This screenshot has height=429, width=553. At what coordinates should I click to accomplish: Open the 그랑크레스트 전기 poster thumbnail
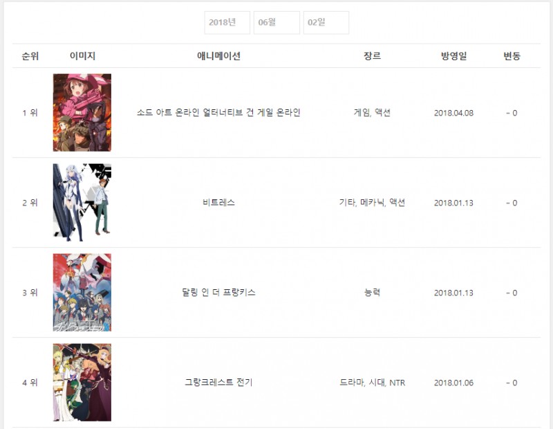(82, 383)
